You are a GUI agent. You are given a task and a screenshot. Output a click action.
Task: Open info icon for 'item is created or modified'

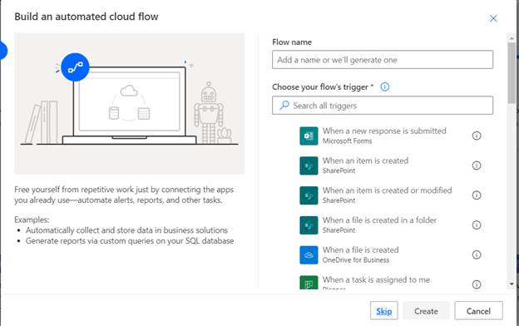[x=477, y=195]
